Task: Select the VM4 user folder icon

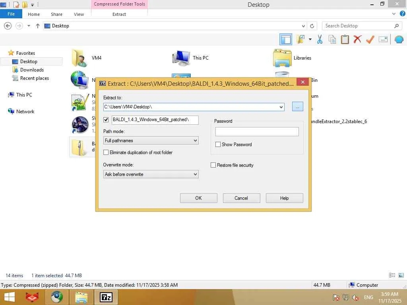Action: [79, 58]
